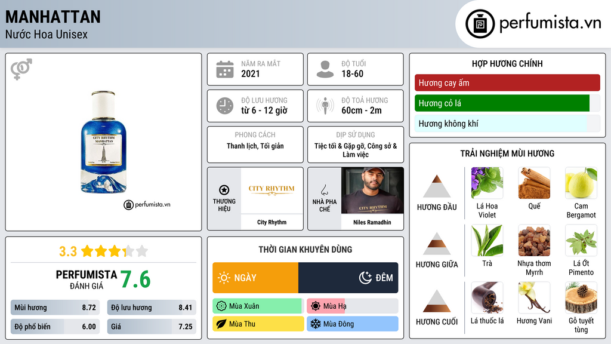Click the sun icon for Mùa Hạ
The height and width of the screenshot is (344, 611).
pyautogui.click(x=316, y=306)
